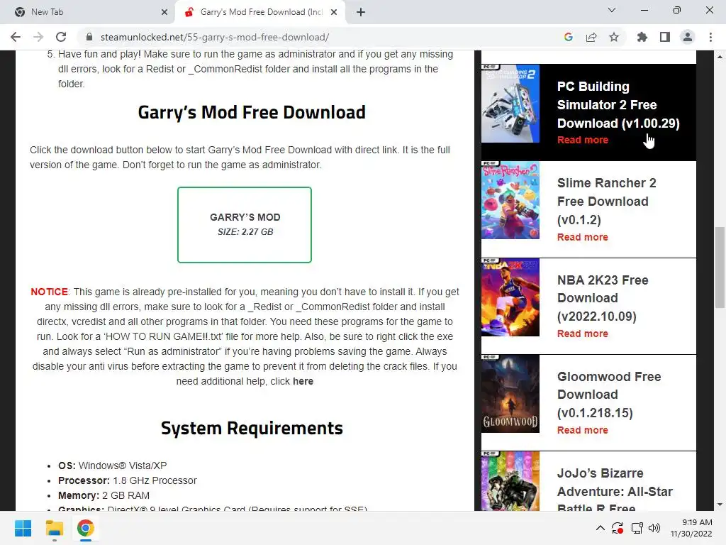Image resolution: width=726 pixels, height=545 pixels.
Task: Open Gloomwood Free Download title
Action: pyautogui.click(x=609, y=395)
